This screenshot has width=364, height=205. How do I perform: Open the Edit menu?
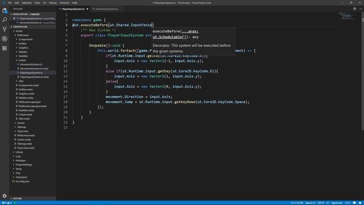coord(16,3)
